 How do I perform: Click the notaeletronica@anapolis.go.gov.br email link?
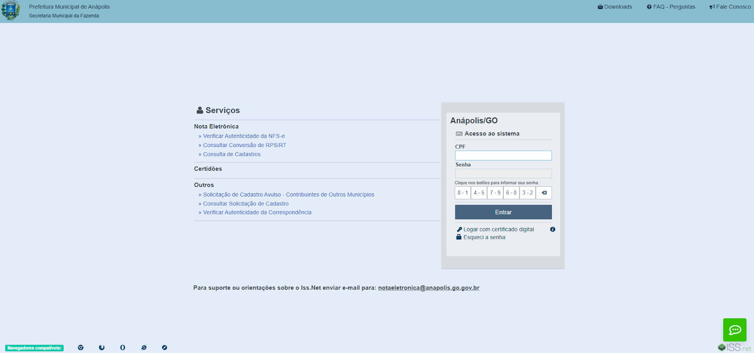(429, 288)
